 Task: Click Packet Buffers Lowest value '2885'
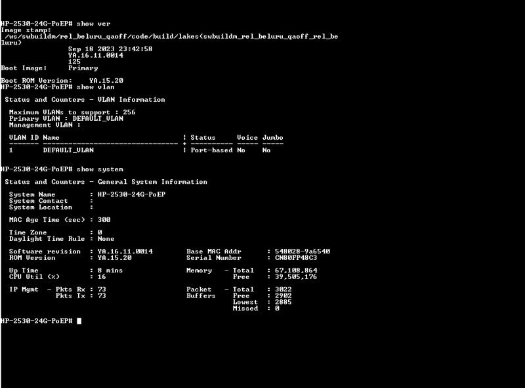(x=283, y=302)
